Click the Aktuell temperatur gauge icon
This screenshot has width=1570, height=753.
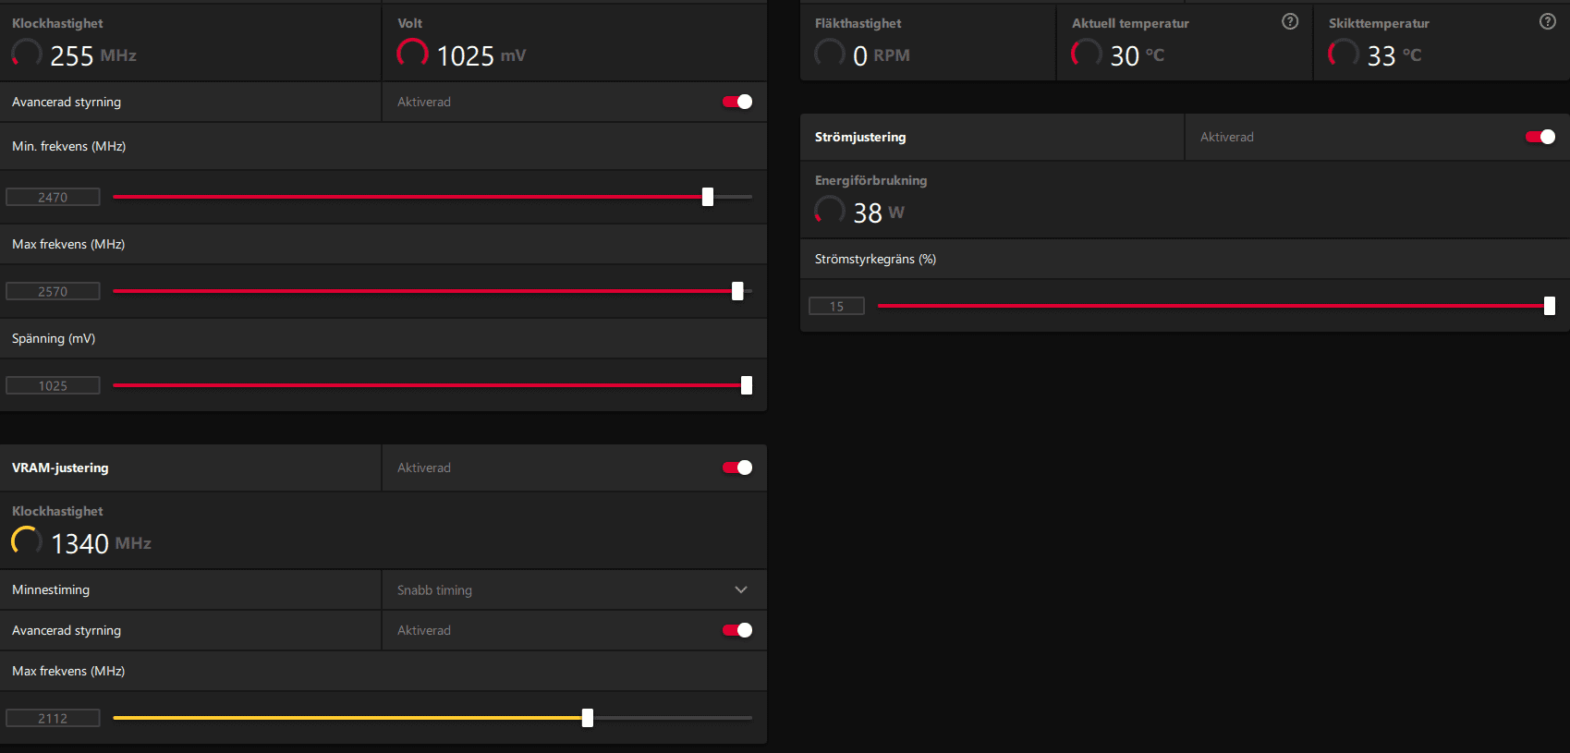point(1087,54)
